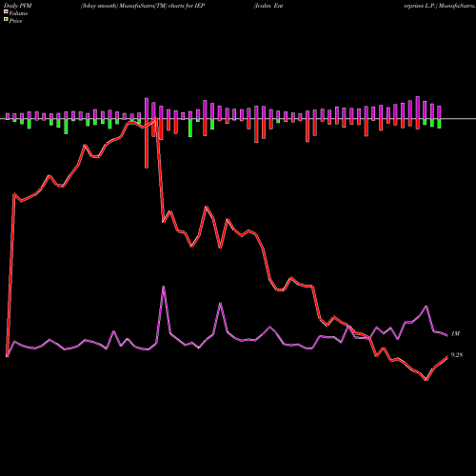Click the '1M' volume end label
Image resolution: width=476 pixels, height=476 pixels.
click(455, 334)
